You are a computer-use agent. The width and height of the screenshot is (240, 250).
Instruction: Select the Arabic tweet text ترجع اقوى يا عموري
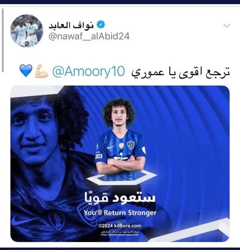click(x=180, y=72)
